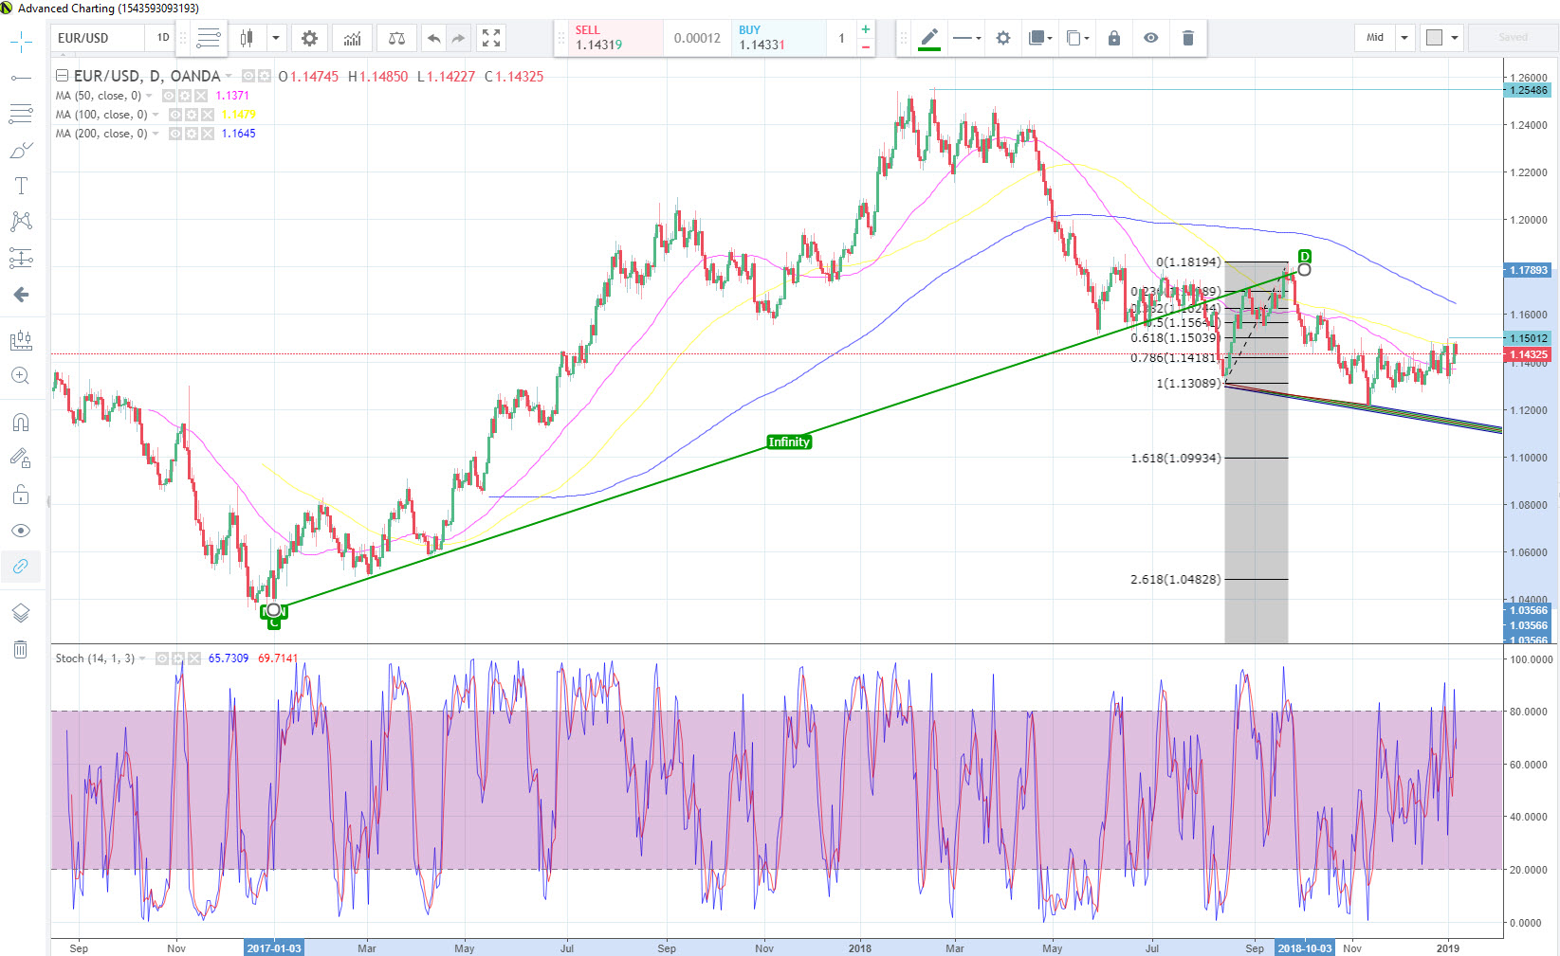Image resolution: width=1560 pixels, height=956 pixels.
Task: Expand the Mid price type dropdown
Action: point(1404,38)
